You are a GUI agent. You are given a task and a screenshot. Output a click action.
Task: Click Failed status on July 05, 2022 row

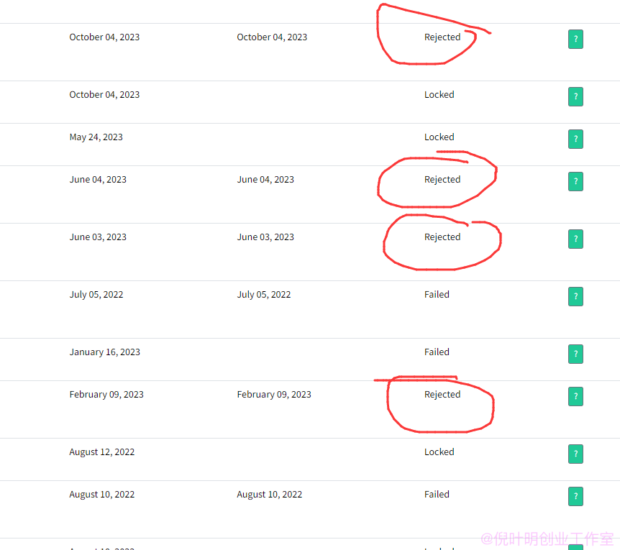coord(437,294)
